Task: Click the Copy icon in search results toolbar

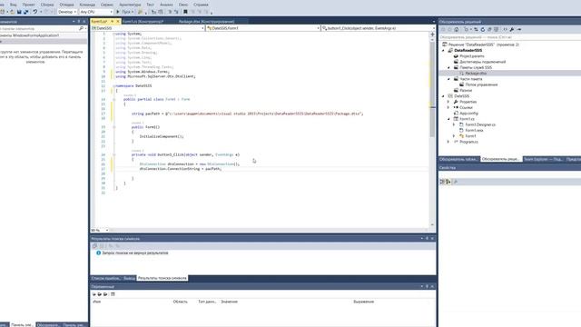Action: (x=94, y=246)
